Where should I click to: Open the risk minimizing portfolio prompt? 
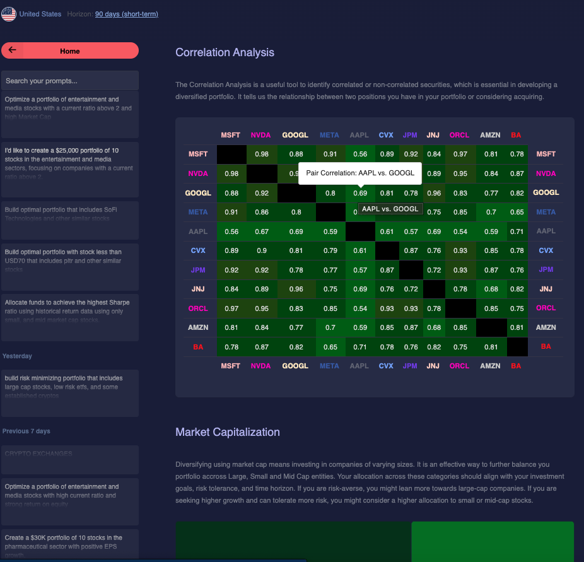70,394
